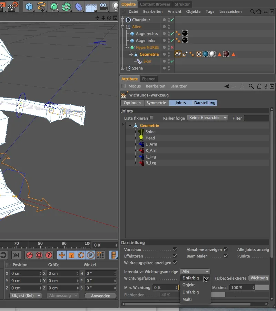Viewport: 276px width, 311px height.
Task: Disable the Vorschau checkbox
Action: pos(175,249)
